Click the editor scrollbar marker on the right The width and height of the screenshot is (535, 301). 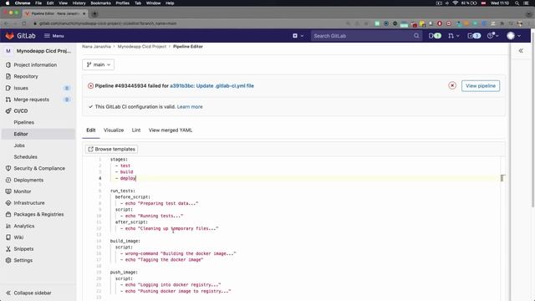(502, 178)
